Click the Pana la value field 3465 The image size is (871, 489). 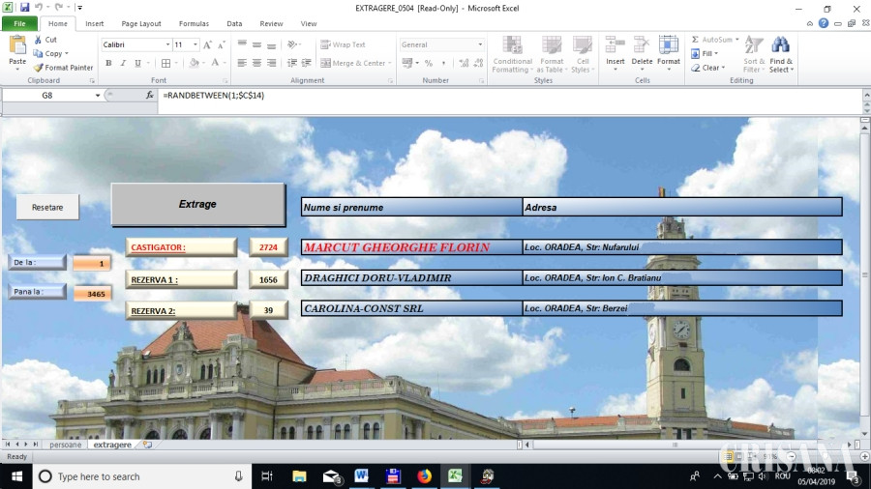pyautogui.click(x=94, y=294)
